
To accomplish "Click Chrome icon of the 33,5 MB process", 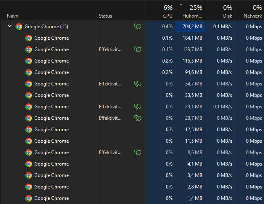I will 29,95.
